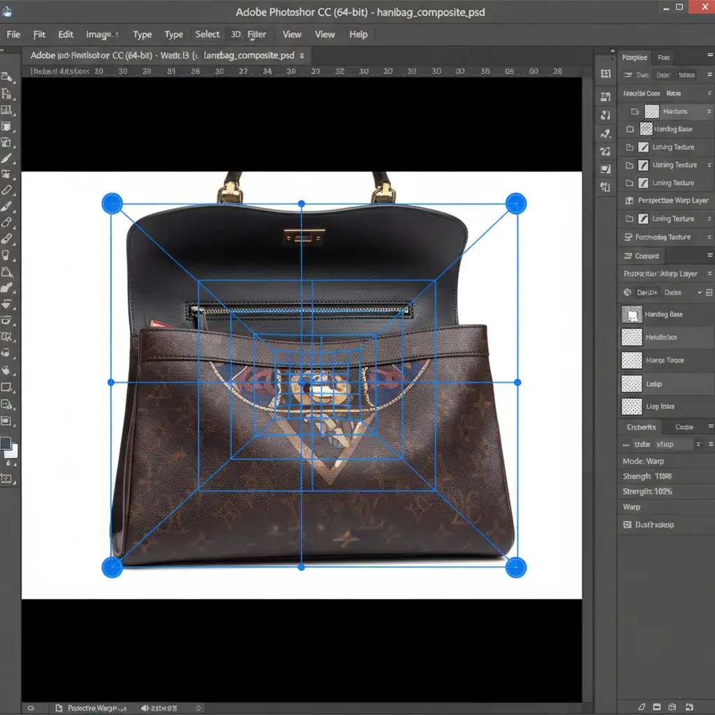The width and height of the screenshot is (715, 715).
Task: Select the topmost tool in left toolbar
Action: click(x=6, y=78)
